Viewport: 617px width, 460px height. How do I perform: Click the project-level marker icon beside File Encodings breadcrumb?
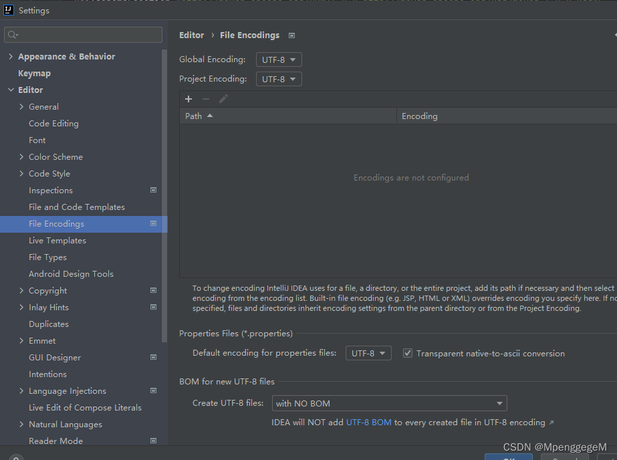[x=291, y=35]
